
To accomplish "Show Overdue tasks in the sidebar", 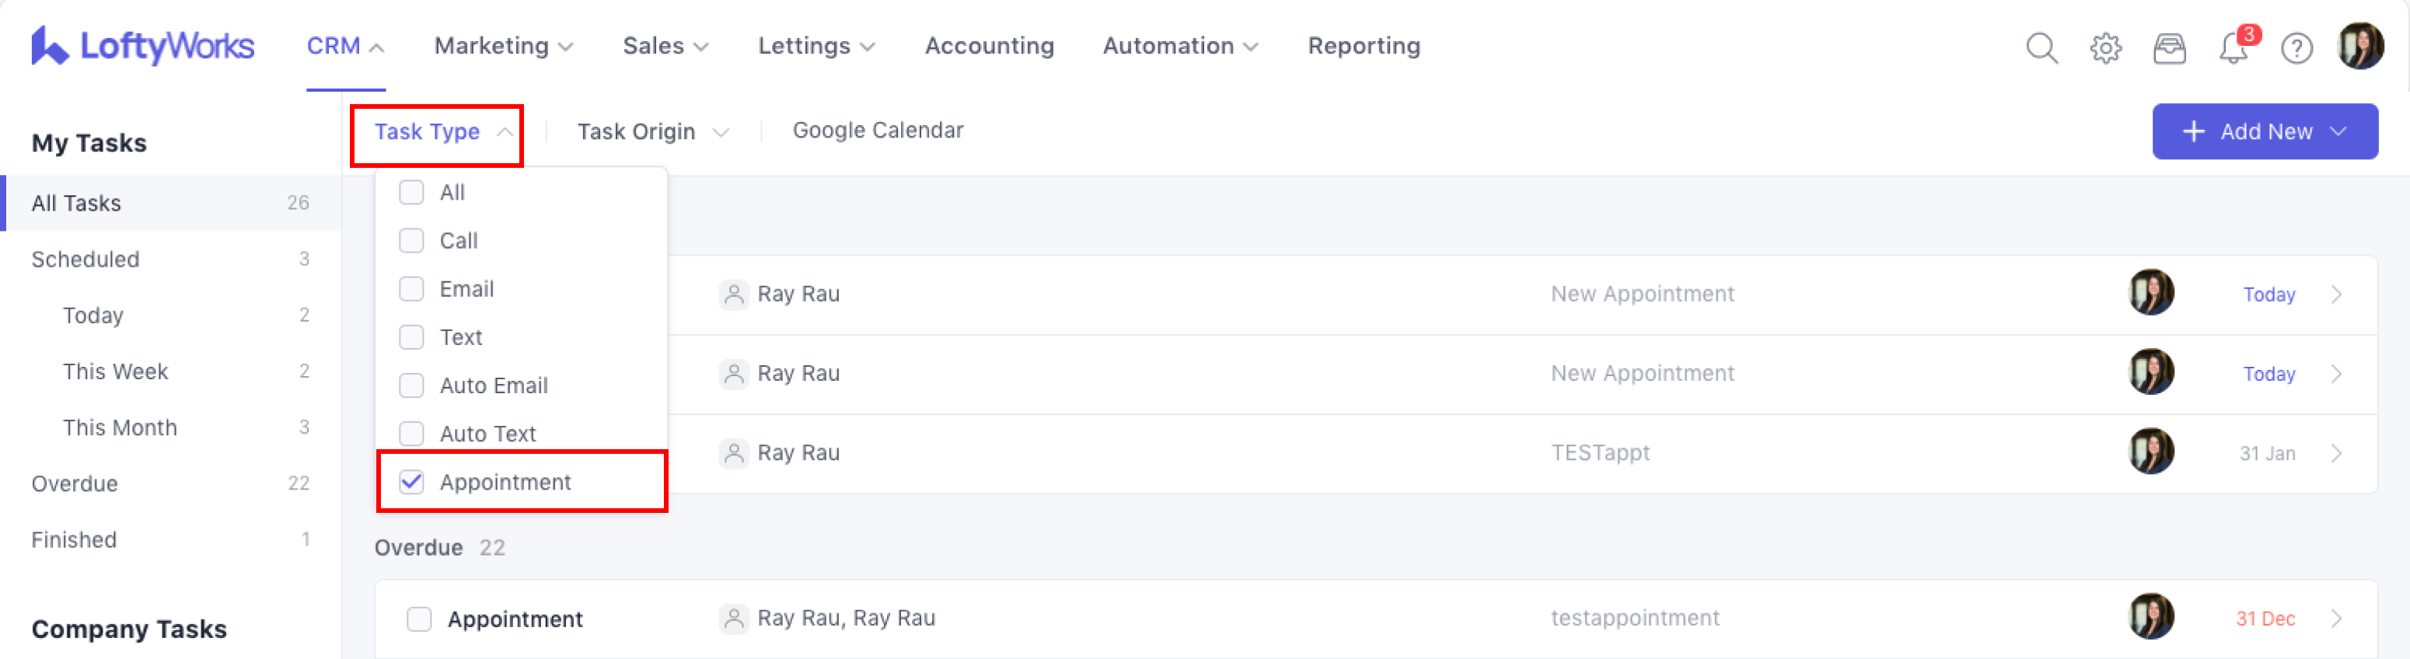I will click(x=75, y=483).
